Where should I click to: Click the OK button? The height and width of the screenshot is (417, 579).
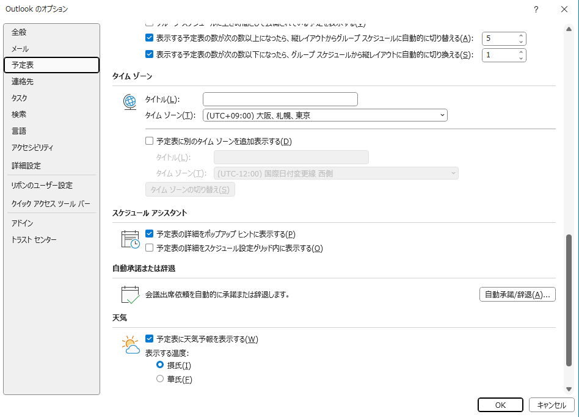point(500,405)
